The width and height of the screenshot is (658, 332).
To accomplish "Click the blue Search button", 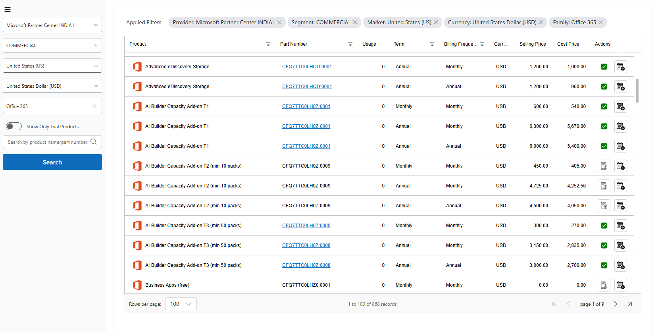I will point(52,162).
